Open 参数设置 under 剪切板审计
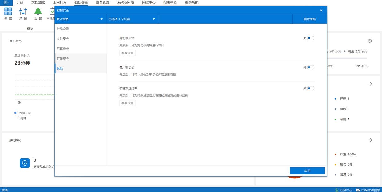 [x=127, y=53]
